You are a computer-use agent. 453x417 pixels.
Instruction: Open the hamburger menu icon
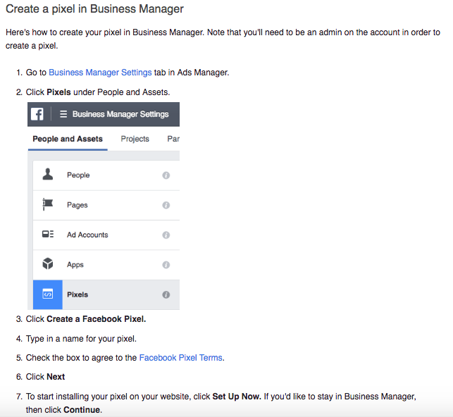[x=63, y=114]
